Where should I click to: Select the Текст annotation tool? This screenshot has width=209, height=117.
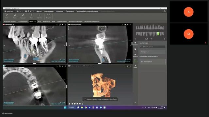point(7,16)
